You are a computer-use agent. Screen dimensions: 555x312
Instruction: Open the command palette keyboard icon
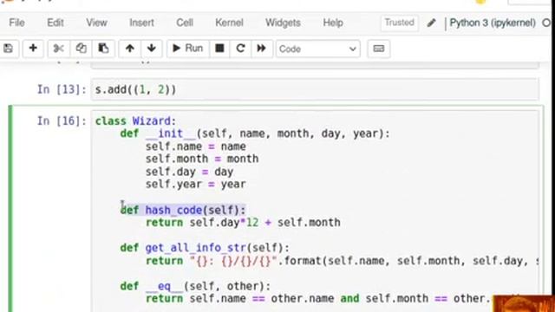379,49
